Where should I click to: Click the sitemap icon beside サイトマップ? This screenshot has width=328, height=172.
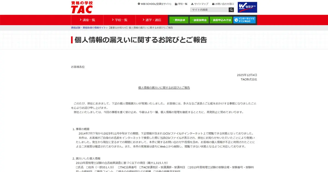point(192,4)
